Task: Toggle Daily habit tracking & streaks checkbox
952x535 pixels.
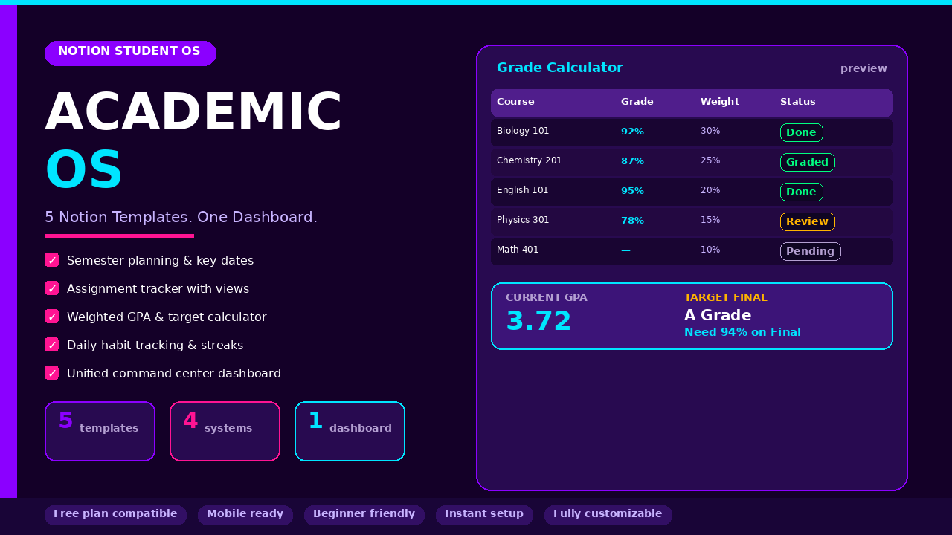Action: click(51, 345)
